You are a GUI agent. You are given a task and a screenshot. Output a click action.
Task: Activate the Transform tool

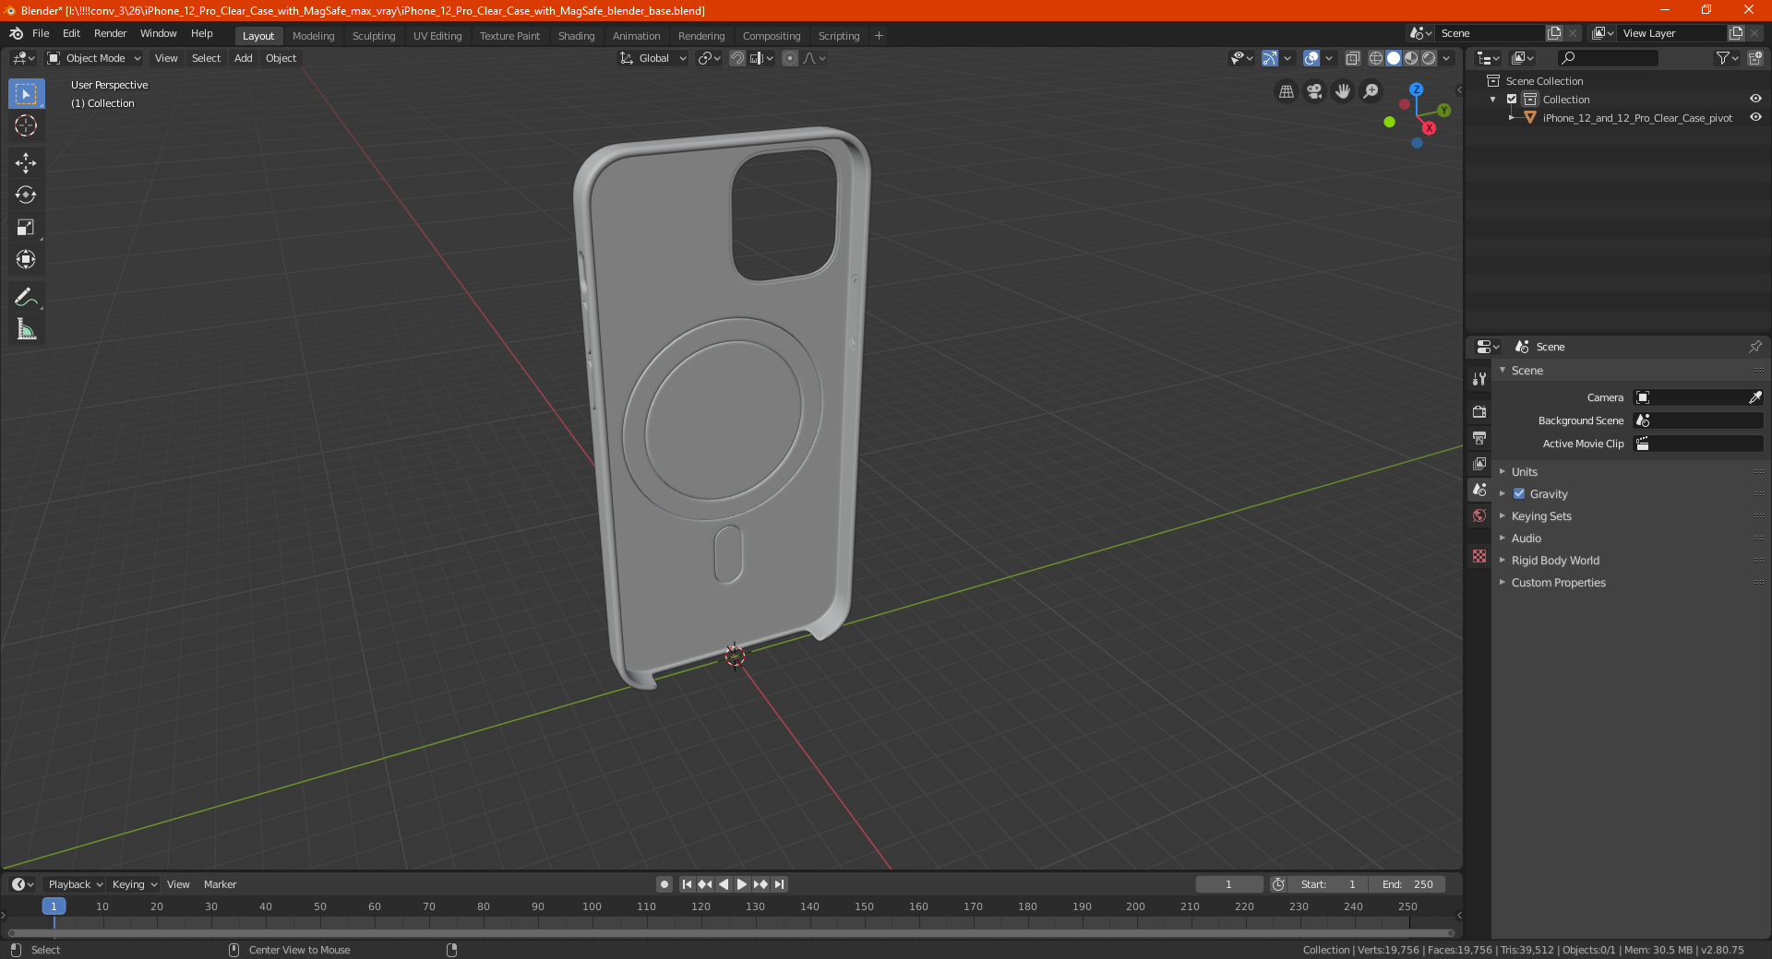coord(26,259)
